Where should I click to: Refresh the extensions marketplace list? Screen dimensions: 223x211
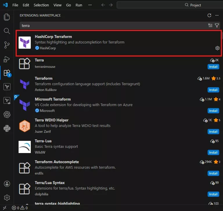pos(209,15)
